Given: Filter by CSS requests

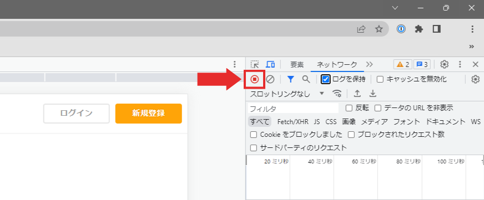Looking at the screenshot, I should [x=331, y=121].
